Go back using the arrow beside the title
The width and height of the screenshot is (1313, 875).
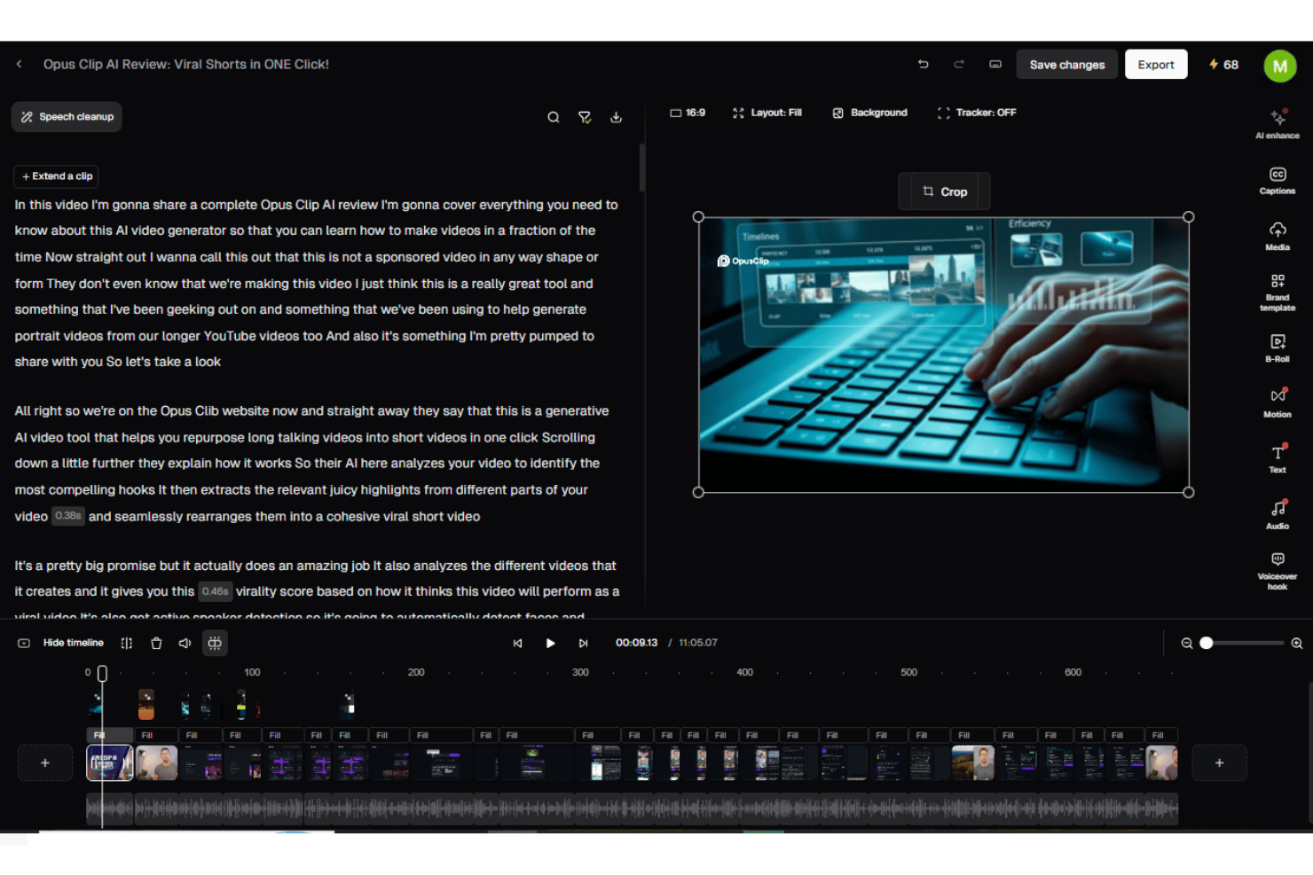[x=19, y=65]
